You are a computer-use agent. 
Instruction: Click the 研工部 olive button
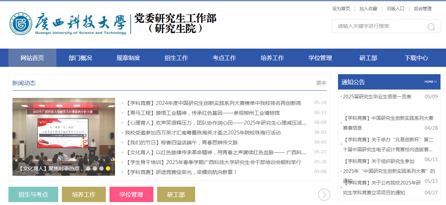176,194
